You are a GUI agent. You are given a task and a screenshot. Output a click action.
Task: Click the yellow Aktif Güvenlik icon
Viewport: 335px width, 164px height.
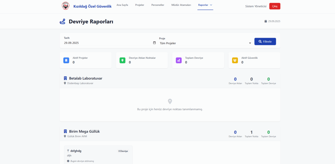(235, 60)
